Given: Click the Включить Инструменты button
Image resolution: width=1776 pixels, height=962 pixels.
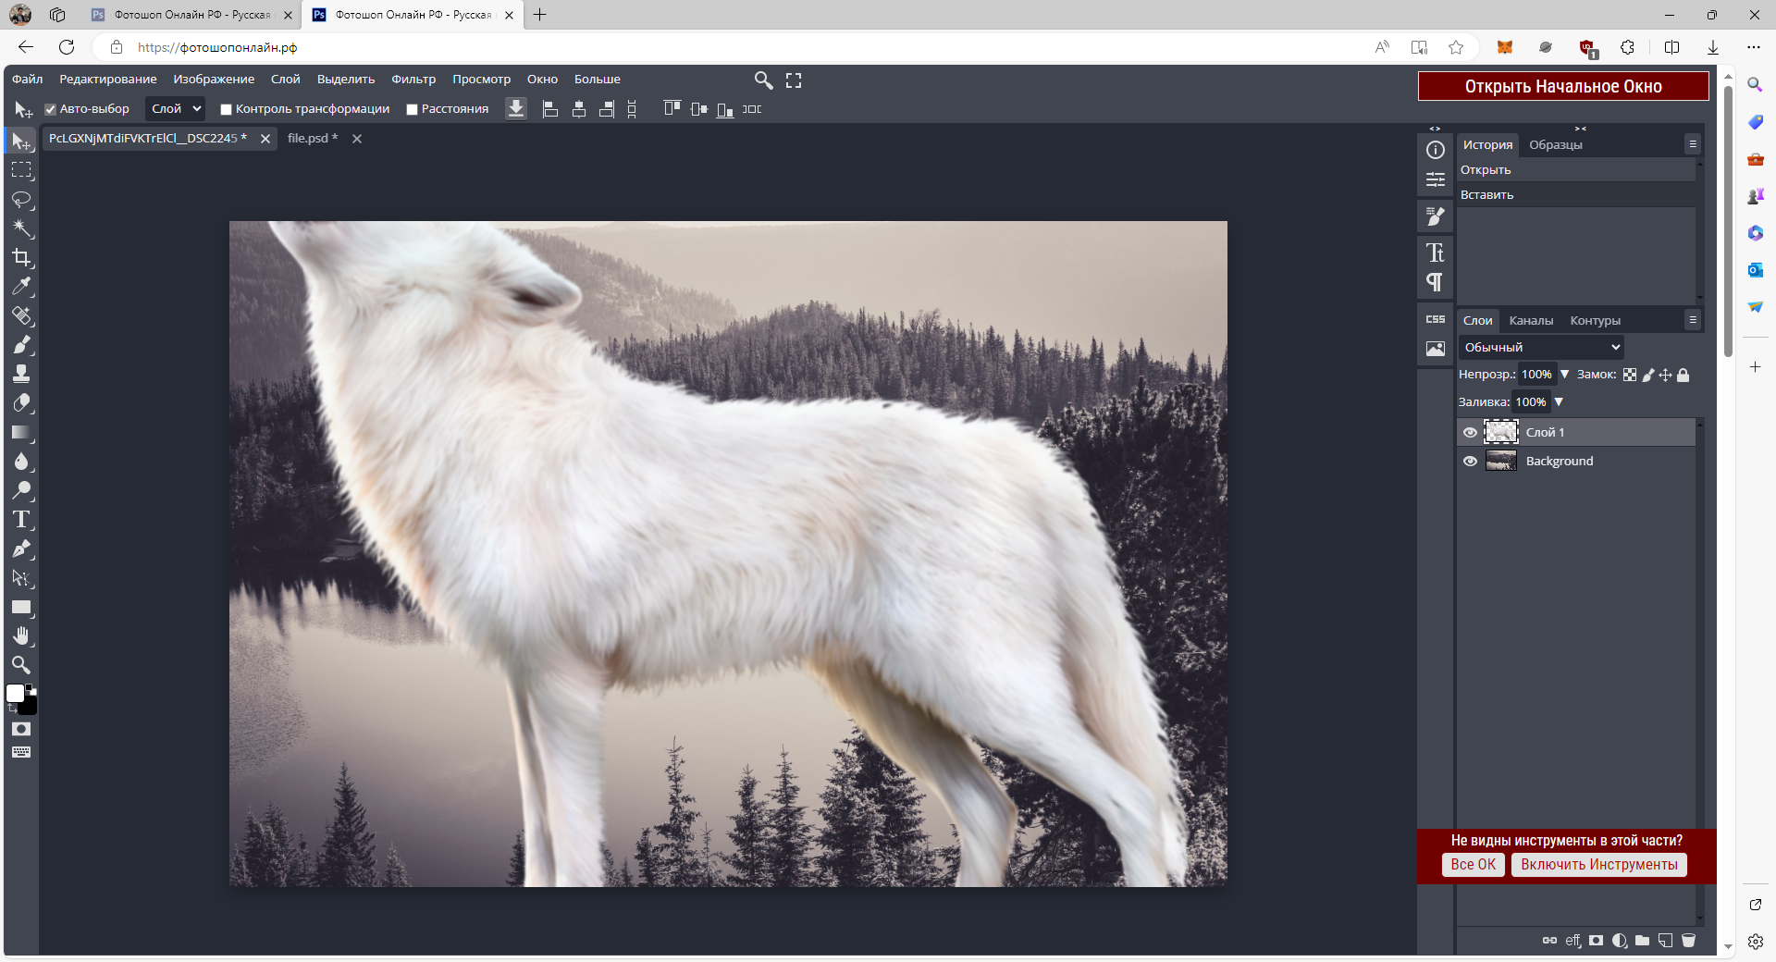Looking at the screenshot, I should click(x=1598, y=865).
